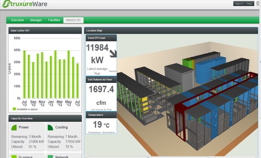Select the Used UPS load widget header
This screenshot has height=158, width=261.
(x=101, y=38)
